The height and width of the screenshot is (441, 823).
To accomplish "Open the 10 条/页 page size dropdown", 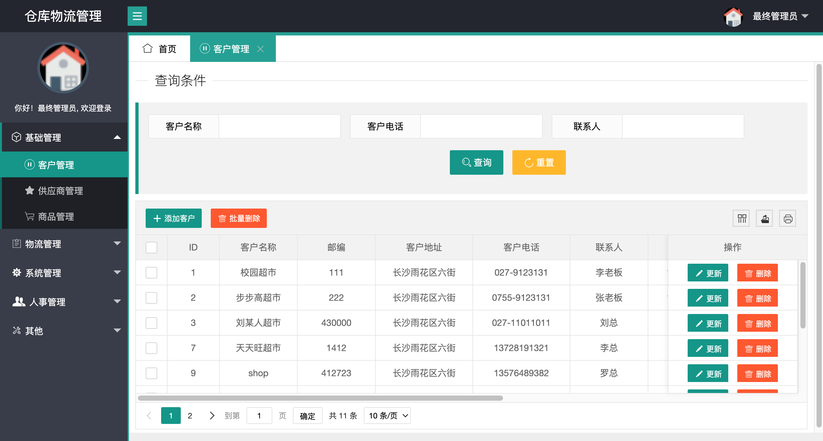I will [x=387, y=416].
